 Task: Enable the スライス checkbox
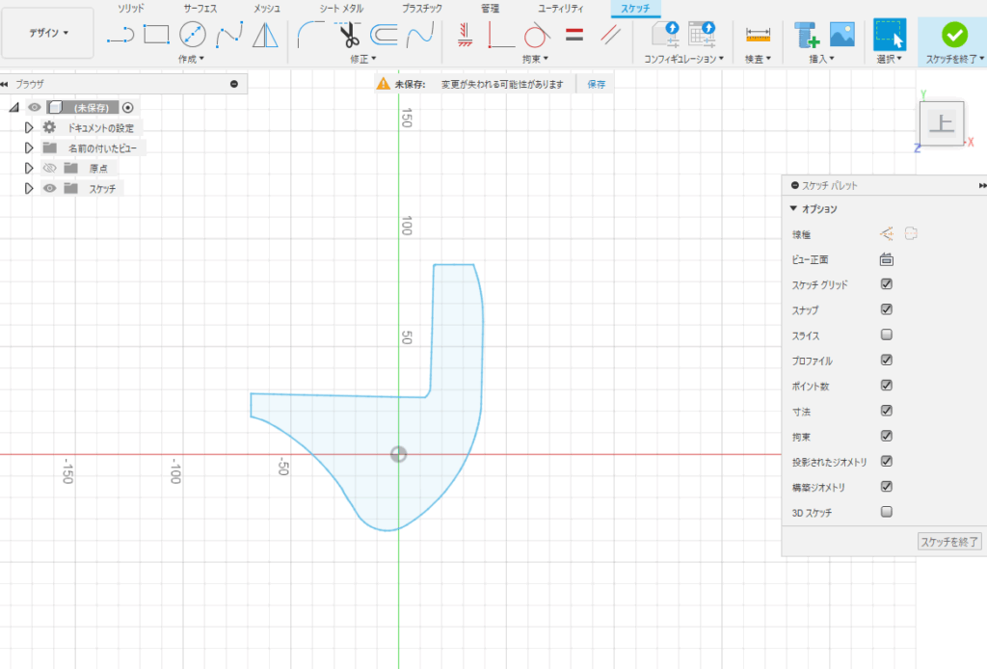(x=887, y=335)
